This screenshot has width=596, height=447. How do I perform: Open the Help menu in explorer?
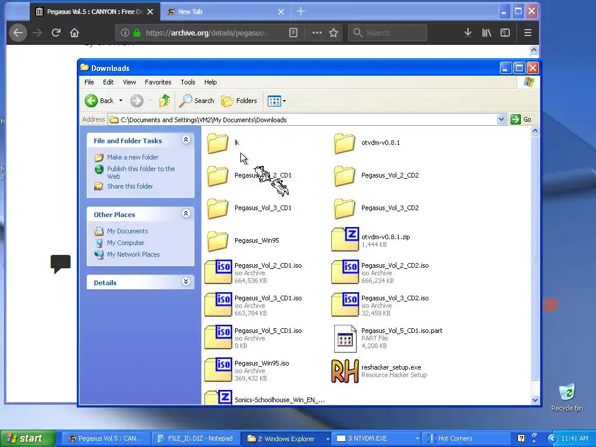point(210,82)
